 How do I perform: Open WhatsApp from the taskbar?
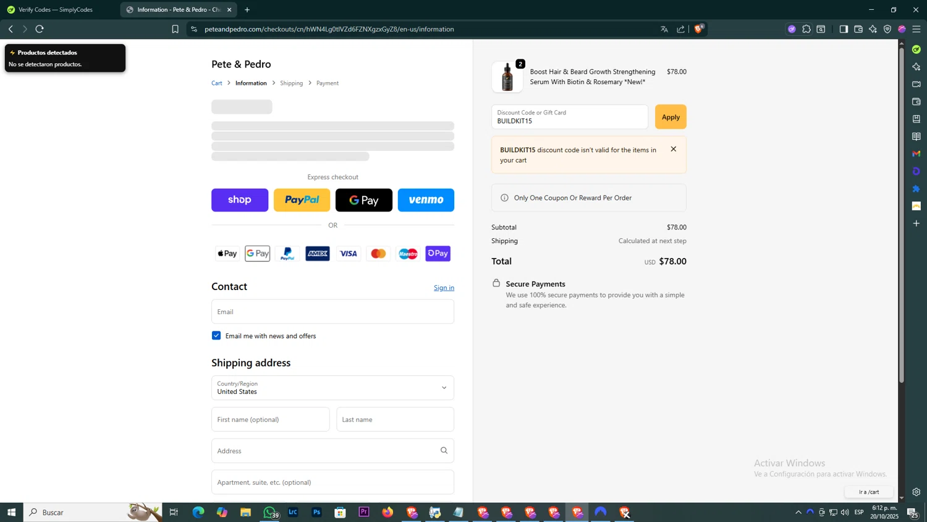pos(269,512)
